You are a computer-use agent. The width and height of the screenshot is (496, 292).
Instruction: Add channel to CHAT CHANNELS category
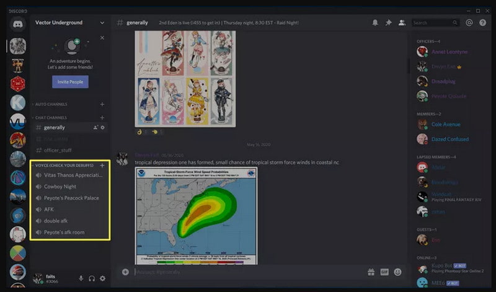(102, 118)
